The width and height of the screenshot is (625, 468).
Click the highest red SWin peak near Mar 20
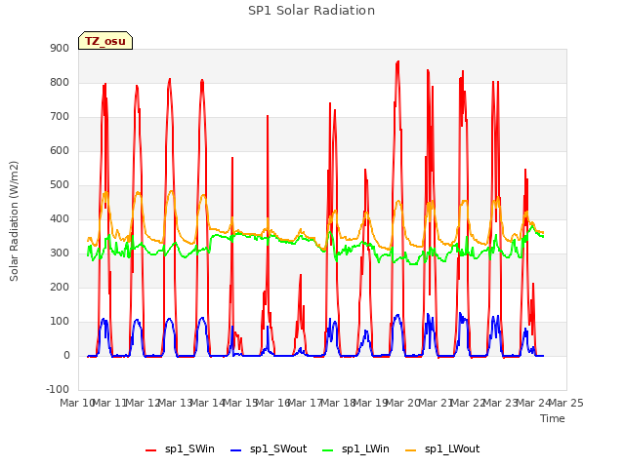(397, 62)
